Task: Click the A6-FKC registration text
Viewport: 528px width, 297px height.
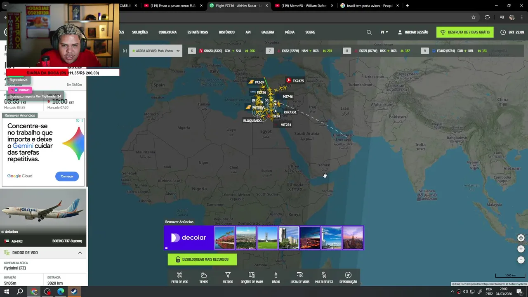Action: click(17, 241)
